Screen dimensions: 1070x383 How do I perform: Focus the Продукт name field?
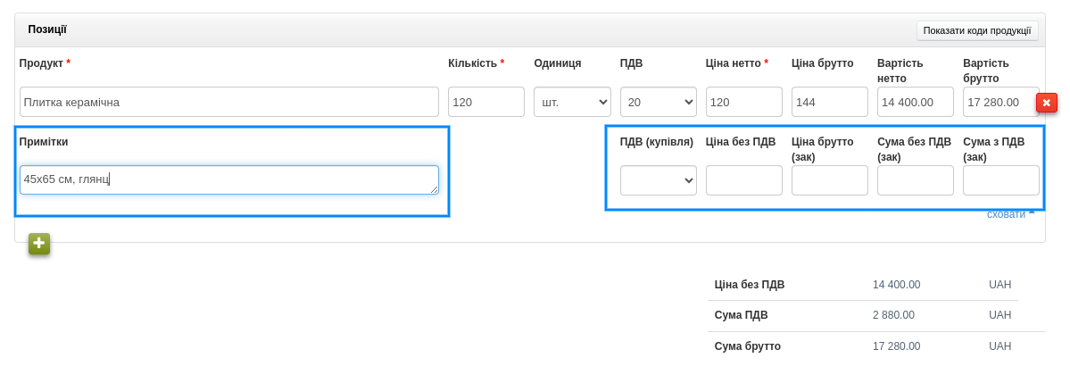pos(228,102)
